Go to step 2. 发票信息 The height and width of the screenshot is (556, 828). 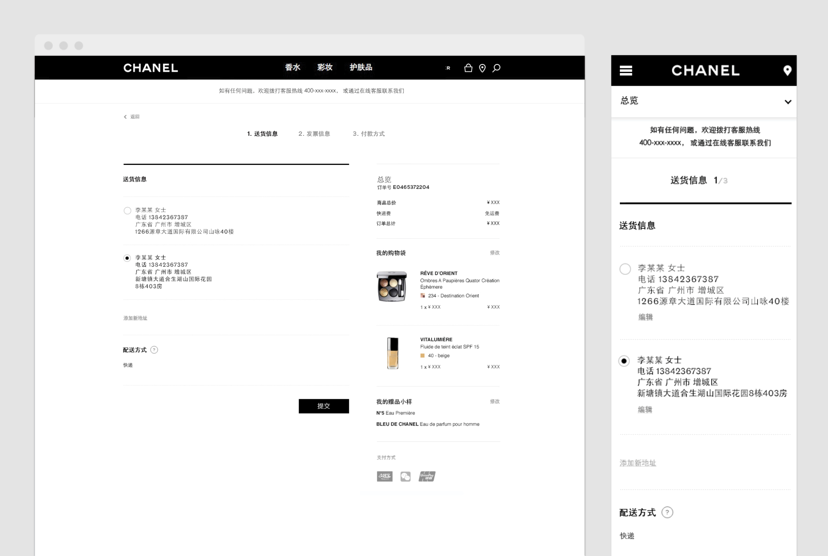pos(314,134)
